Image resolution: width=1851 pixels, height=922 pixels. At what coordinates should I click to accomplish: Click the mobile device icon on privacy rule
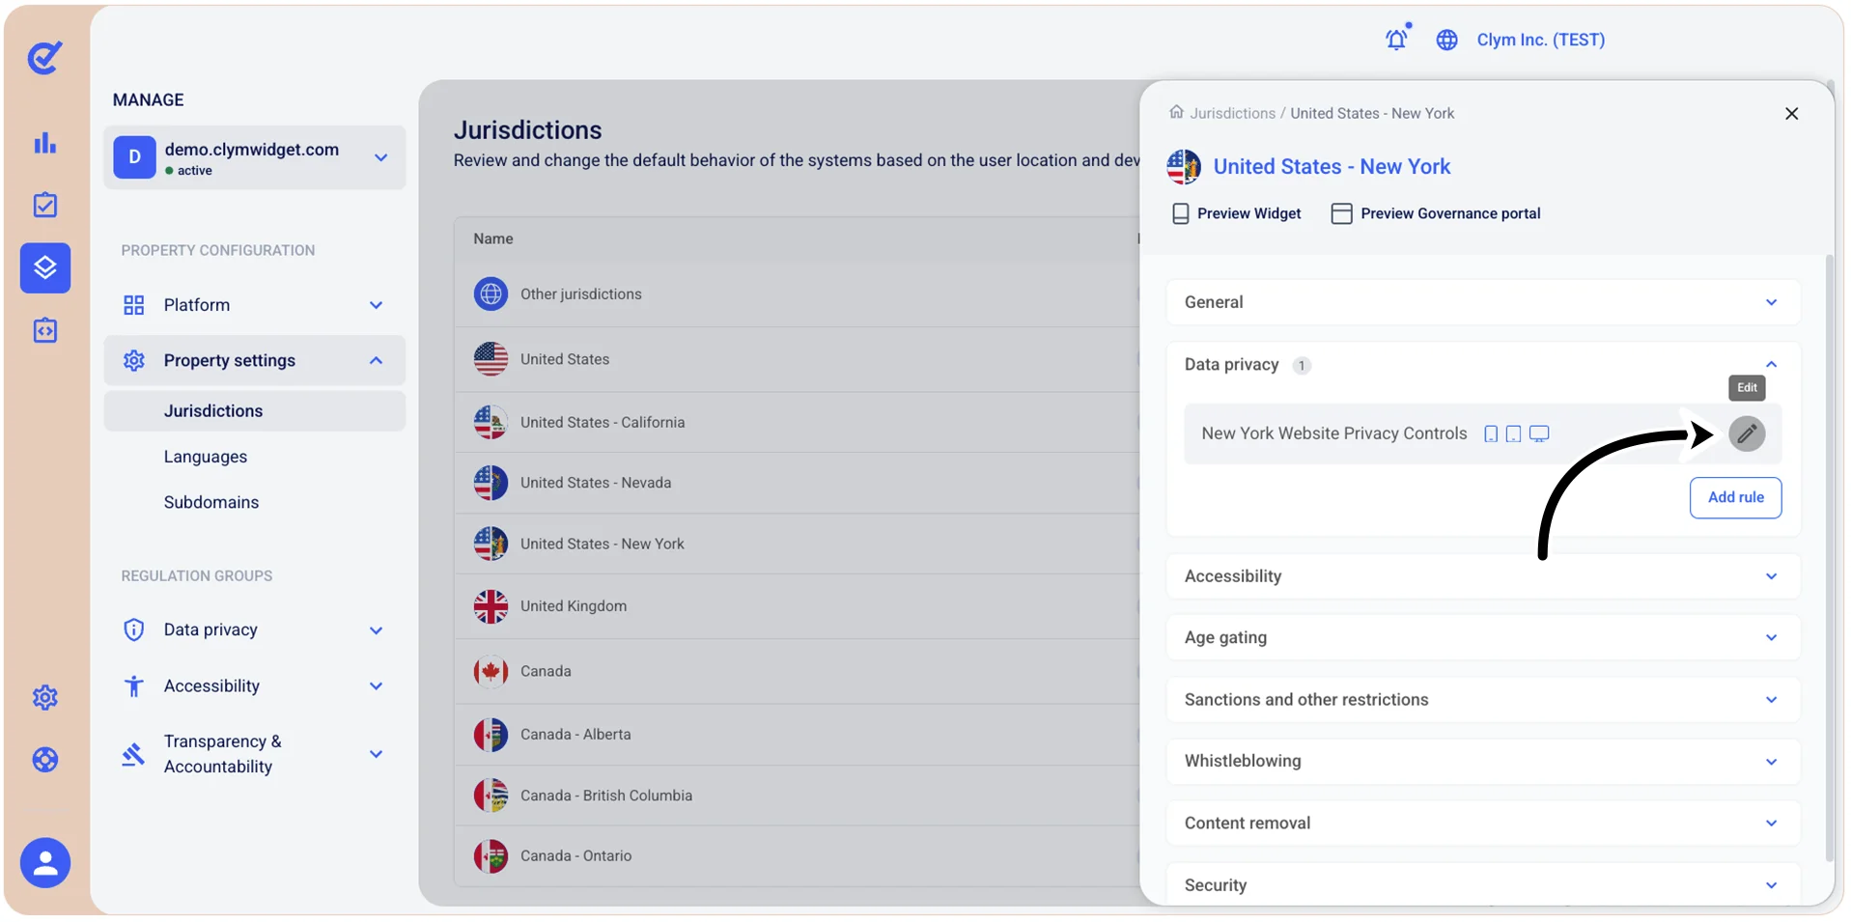coord(1491,433)
